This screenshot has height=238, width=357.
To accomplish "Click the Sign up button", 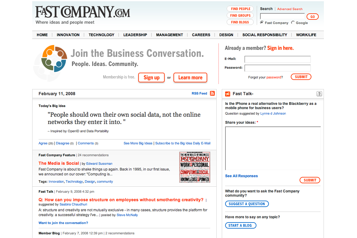I will tap(151, 78).
